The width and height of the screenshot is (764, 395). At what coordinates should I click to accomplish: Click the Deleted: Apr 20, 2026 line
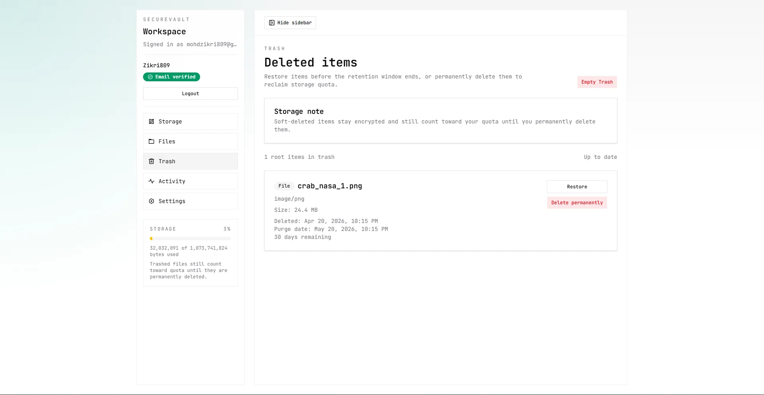(x=326, y=221)
